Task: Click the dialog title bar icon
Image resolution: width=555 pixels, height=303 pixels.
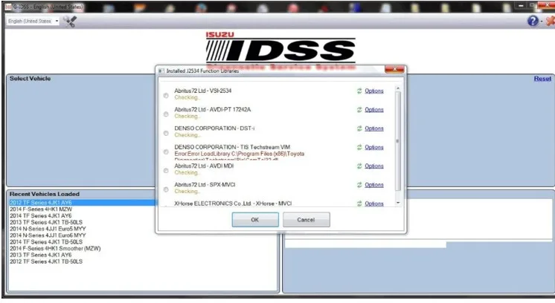Action: click(x=161, y=71)
